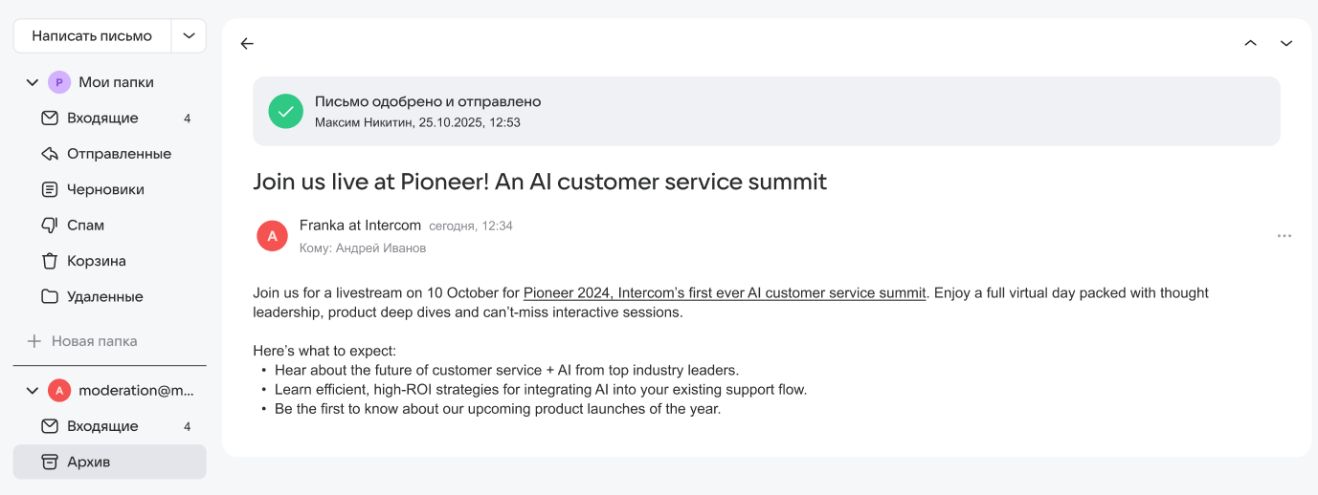Click the green approved checkmark icon
1318x495 pixels.
click(x=285, y=111)
